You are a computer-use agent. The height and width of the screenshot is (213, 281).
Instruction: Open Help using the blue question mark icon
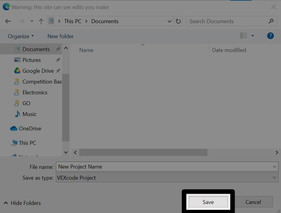(270, 35)
